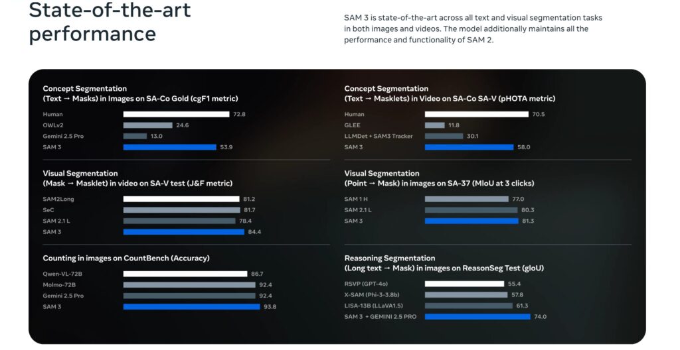The image size is (680, 350).
Task: Click the Qwen-VL-72B label
Action: [62, 274]
